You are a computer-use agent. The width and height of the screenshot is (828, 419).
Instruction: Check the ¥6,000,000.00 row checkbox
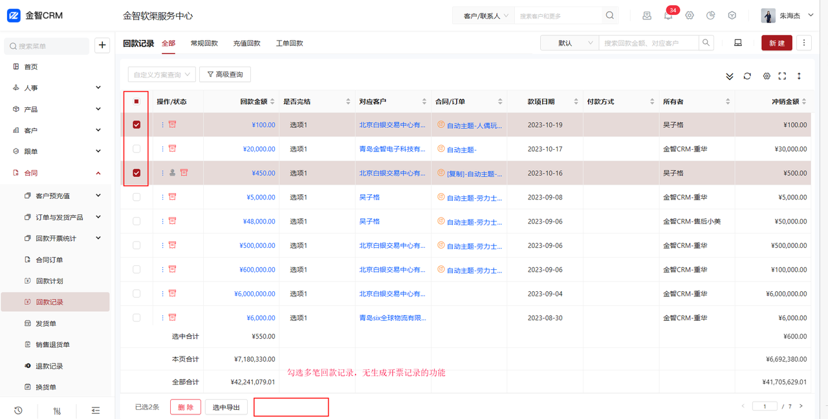pyautogui.click(x=136, y=293)
